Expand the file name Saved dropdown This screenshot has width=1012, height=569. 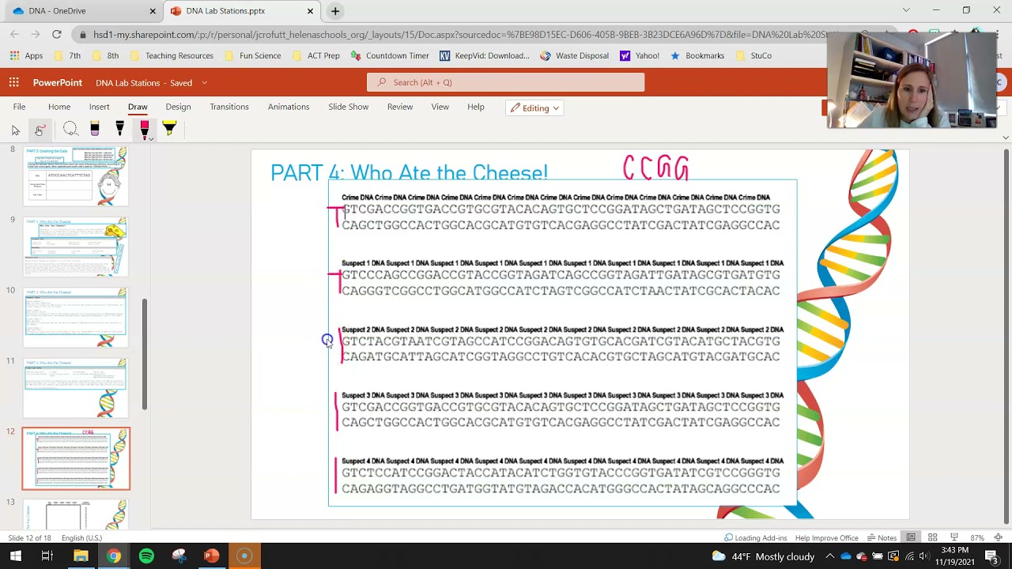(204, 83)
